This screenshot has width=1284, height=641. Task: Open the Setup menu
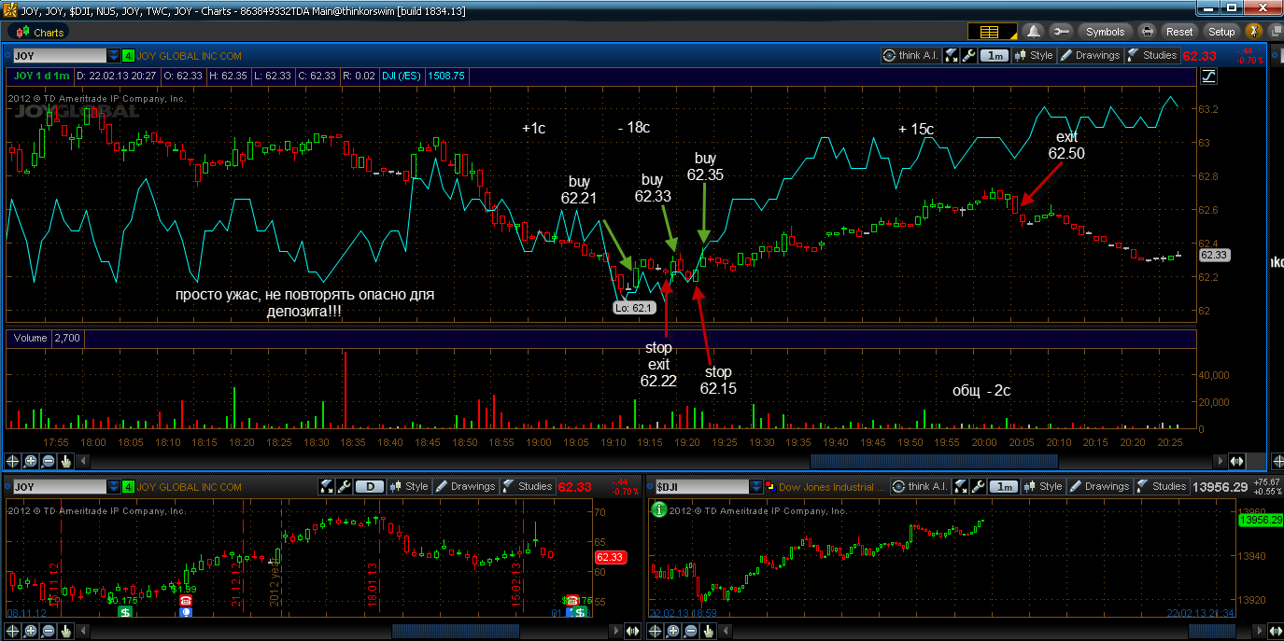[1221, 32]
